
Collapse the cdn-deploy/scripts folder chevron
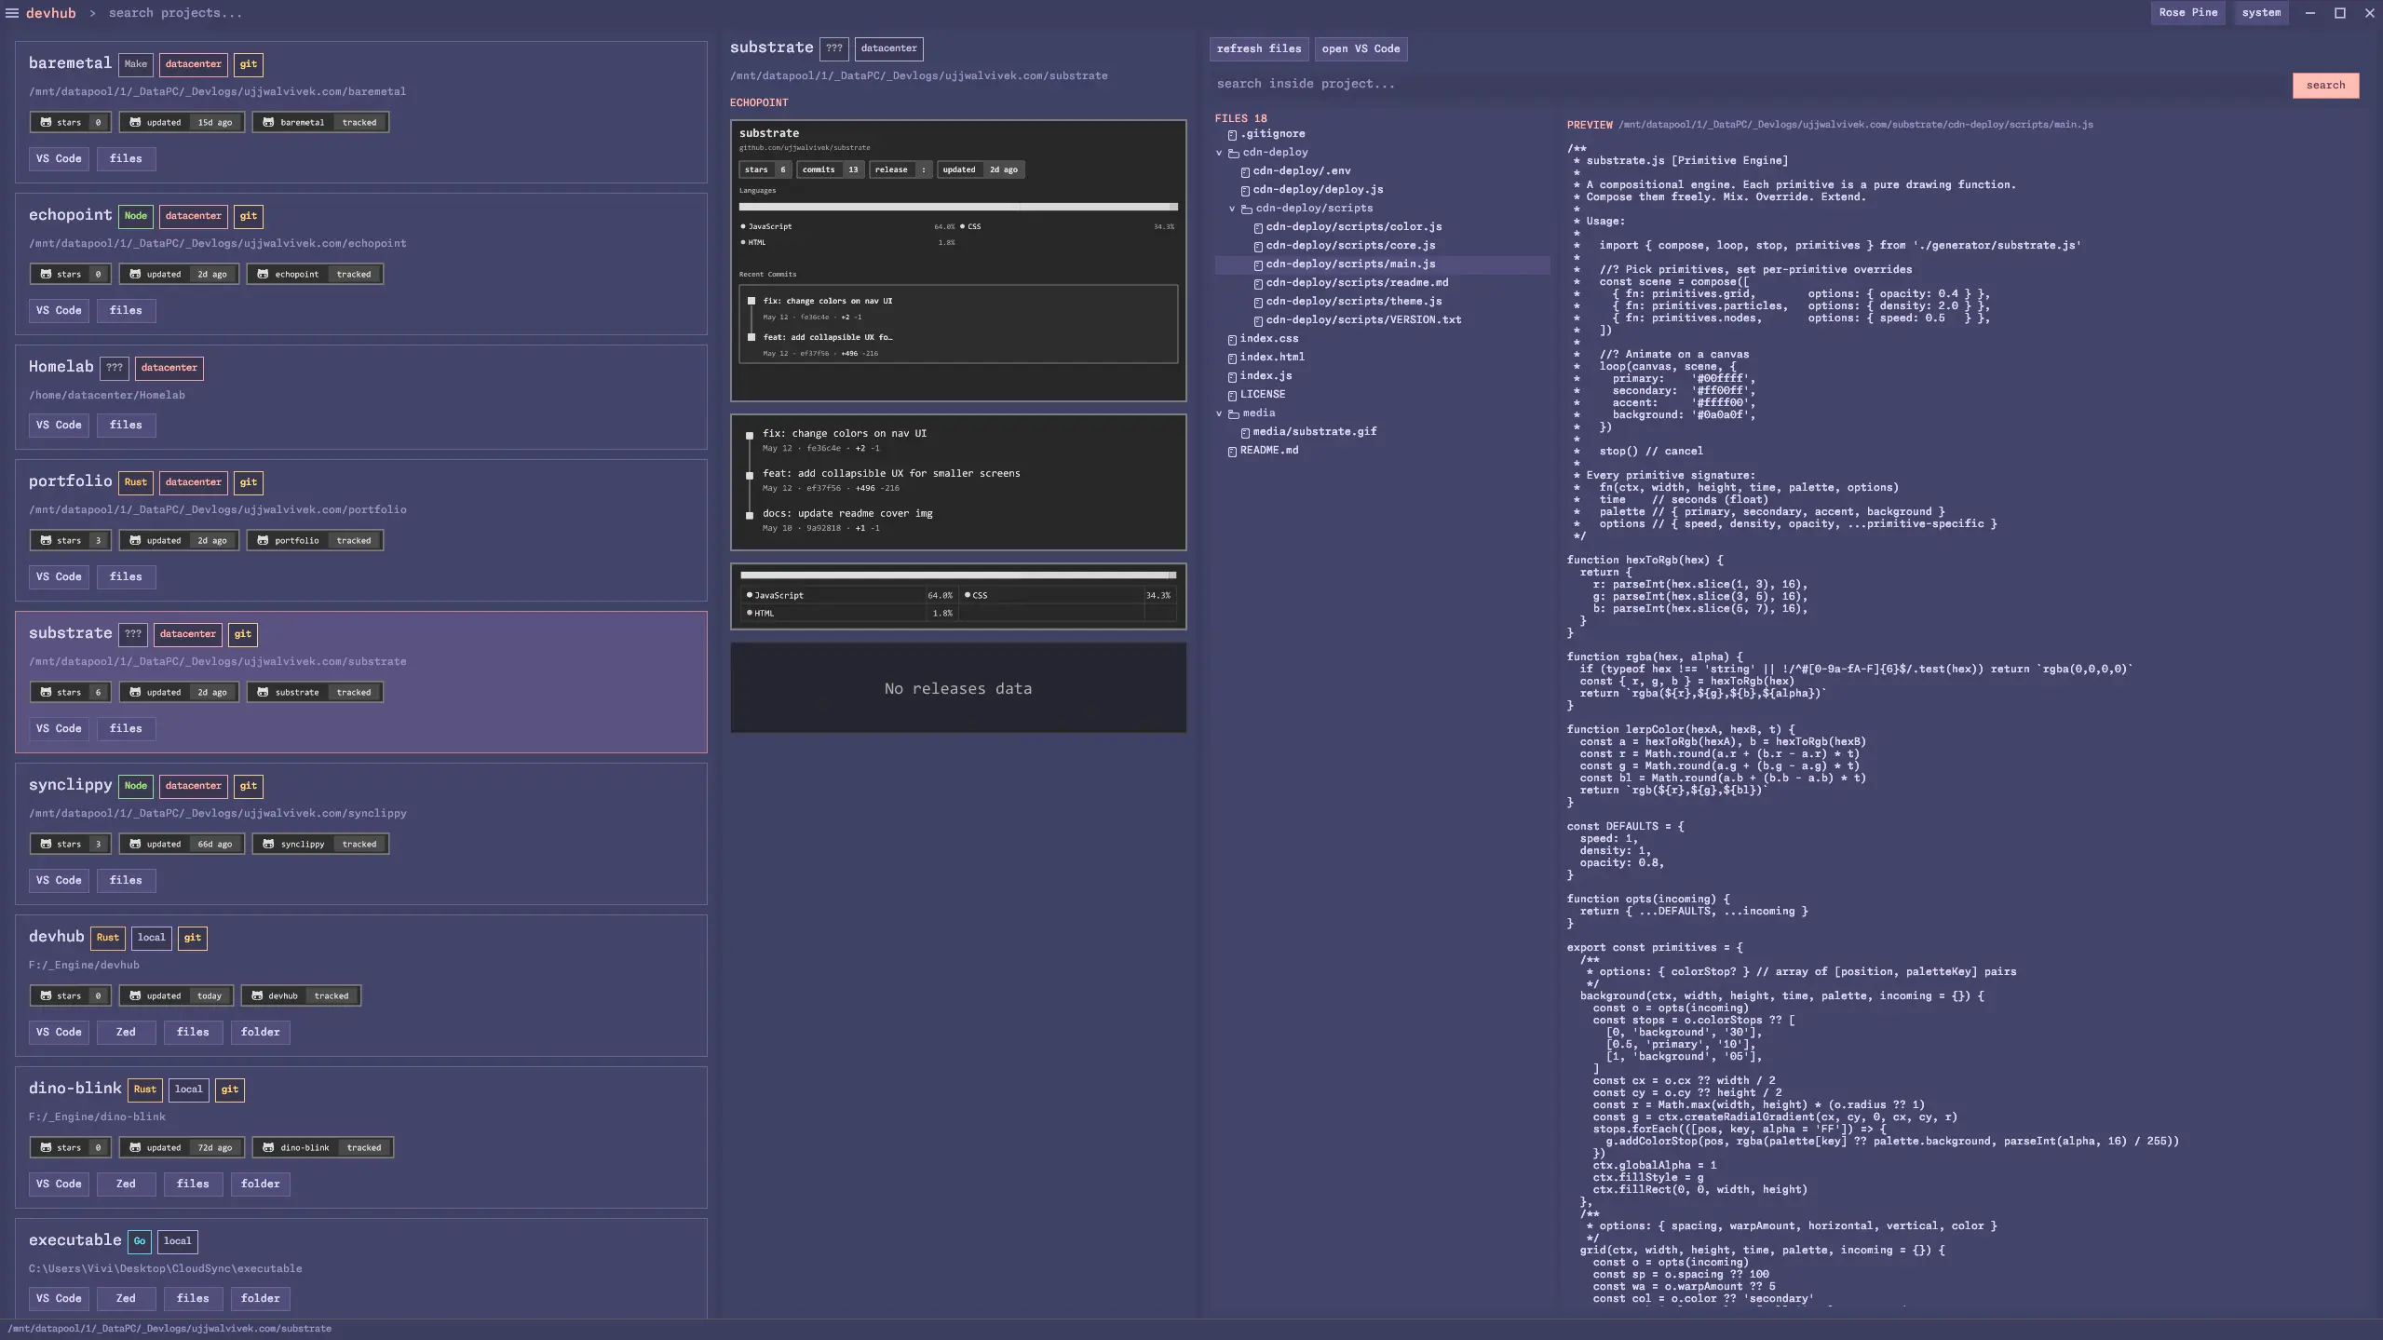point(1232,209)
